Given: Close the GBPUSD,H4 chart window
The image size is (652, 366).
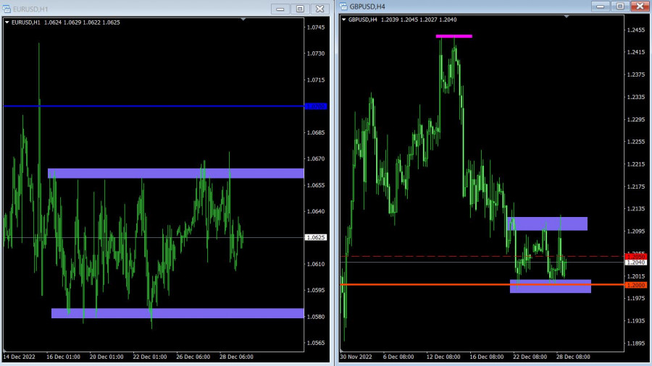Looking at the screenshot, I should pyautogui.click(x=639, y=7).
